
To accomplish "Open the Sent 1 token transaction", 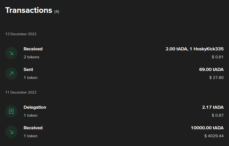I will [x=114, y=73].
